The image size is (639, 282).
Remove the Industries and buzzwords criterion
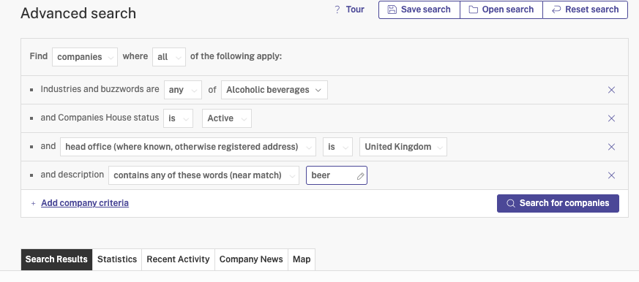611,90
